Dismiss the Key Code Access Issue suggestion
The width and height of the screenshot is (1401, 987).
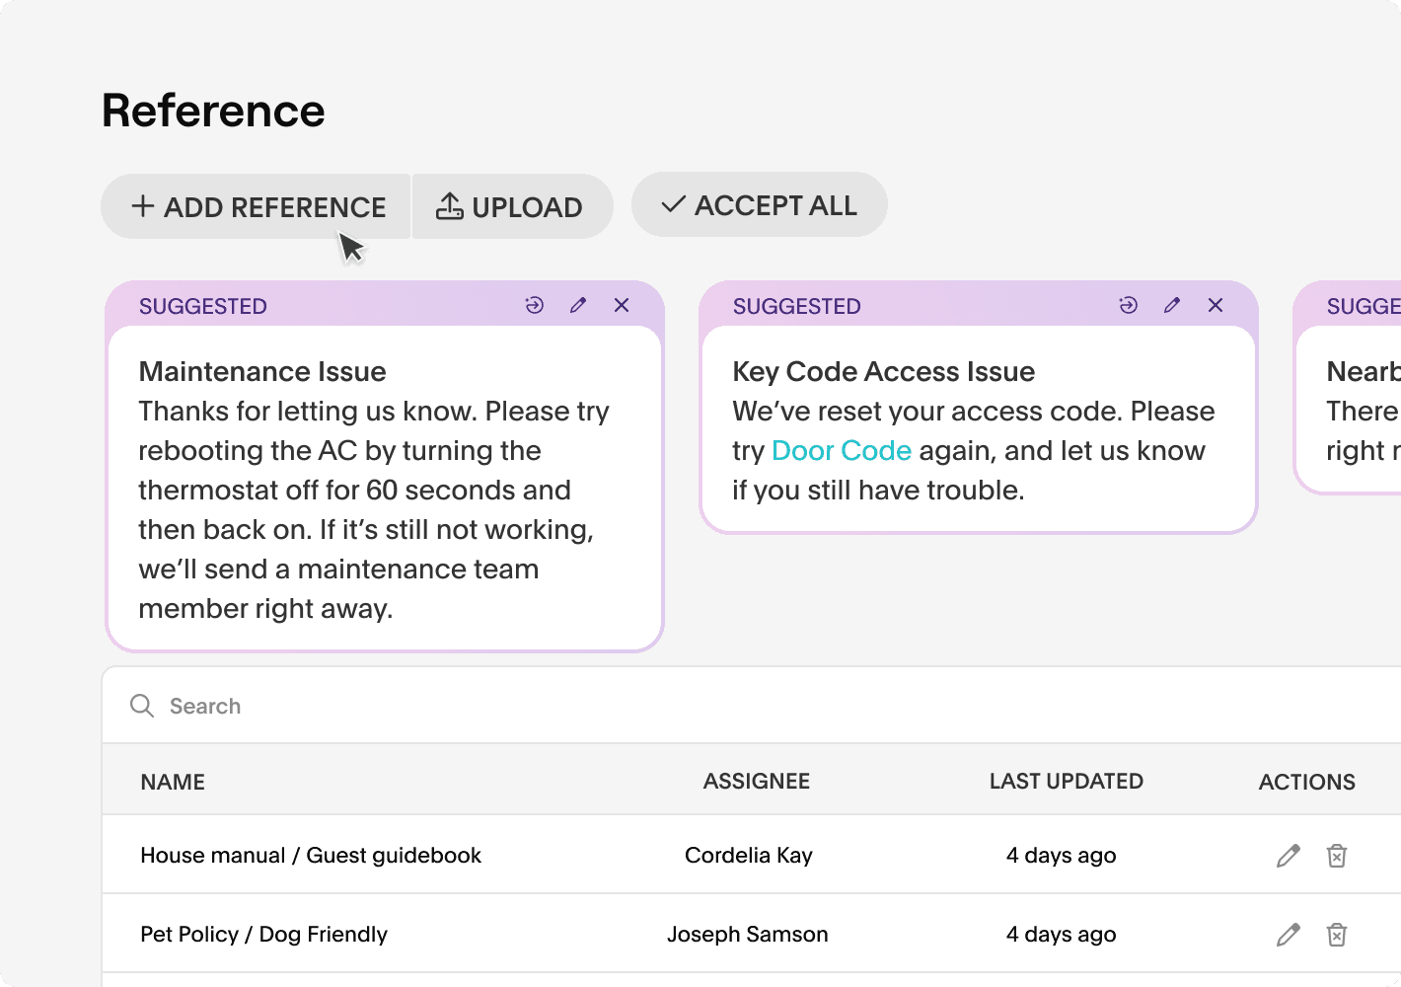pyautogui.click(x=1215, y=305)
